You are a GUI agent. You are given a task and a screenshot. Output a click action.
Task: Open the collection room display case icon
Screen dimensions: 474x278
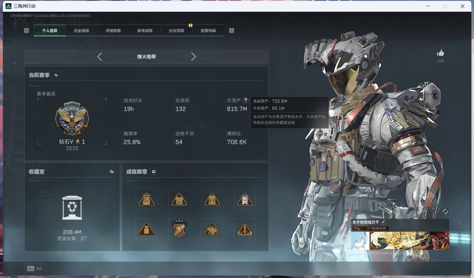pyautogui.click(x=72, y=208)
